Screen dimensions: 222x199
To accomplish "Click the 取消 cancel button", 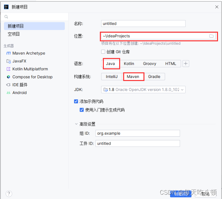I will point(206,194).
